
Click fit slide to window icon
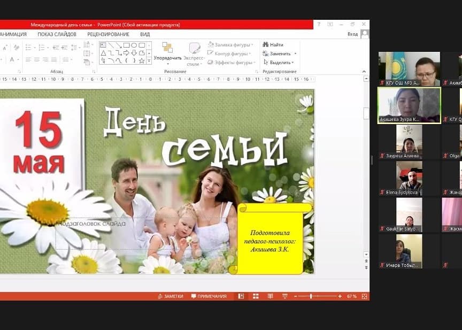pyautogui.click(x=365, y=296)
